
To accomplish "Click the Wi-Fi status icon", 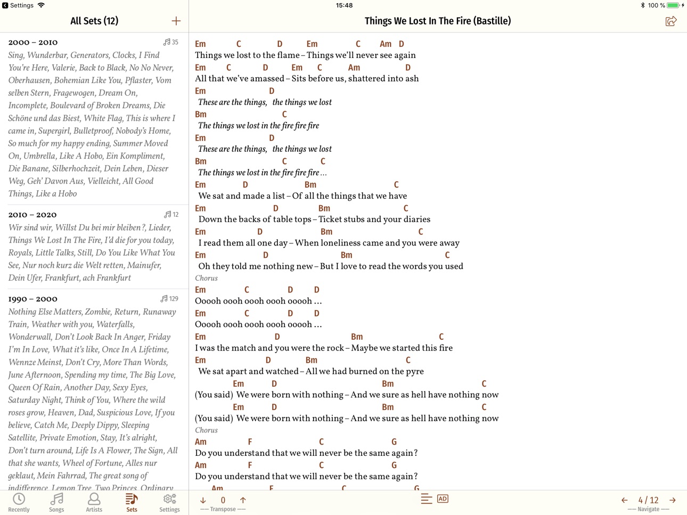I will [x=41, y=5].
